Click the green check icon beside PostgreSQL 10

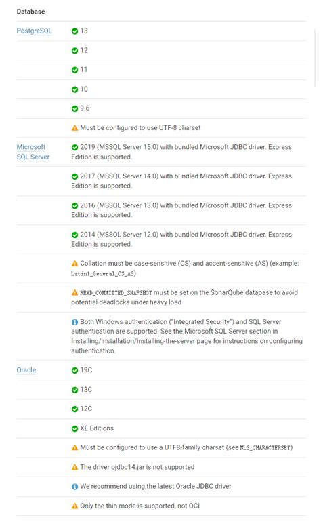(75, 89)
